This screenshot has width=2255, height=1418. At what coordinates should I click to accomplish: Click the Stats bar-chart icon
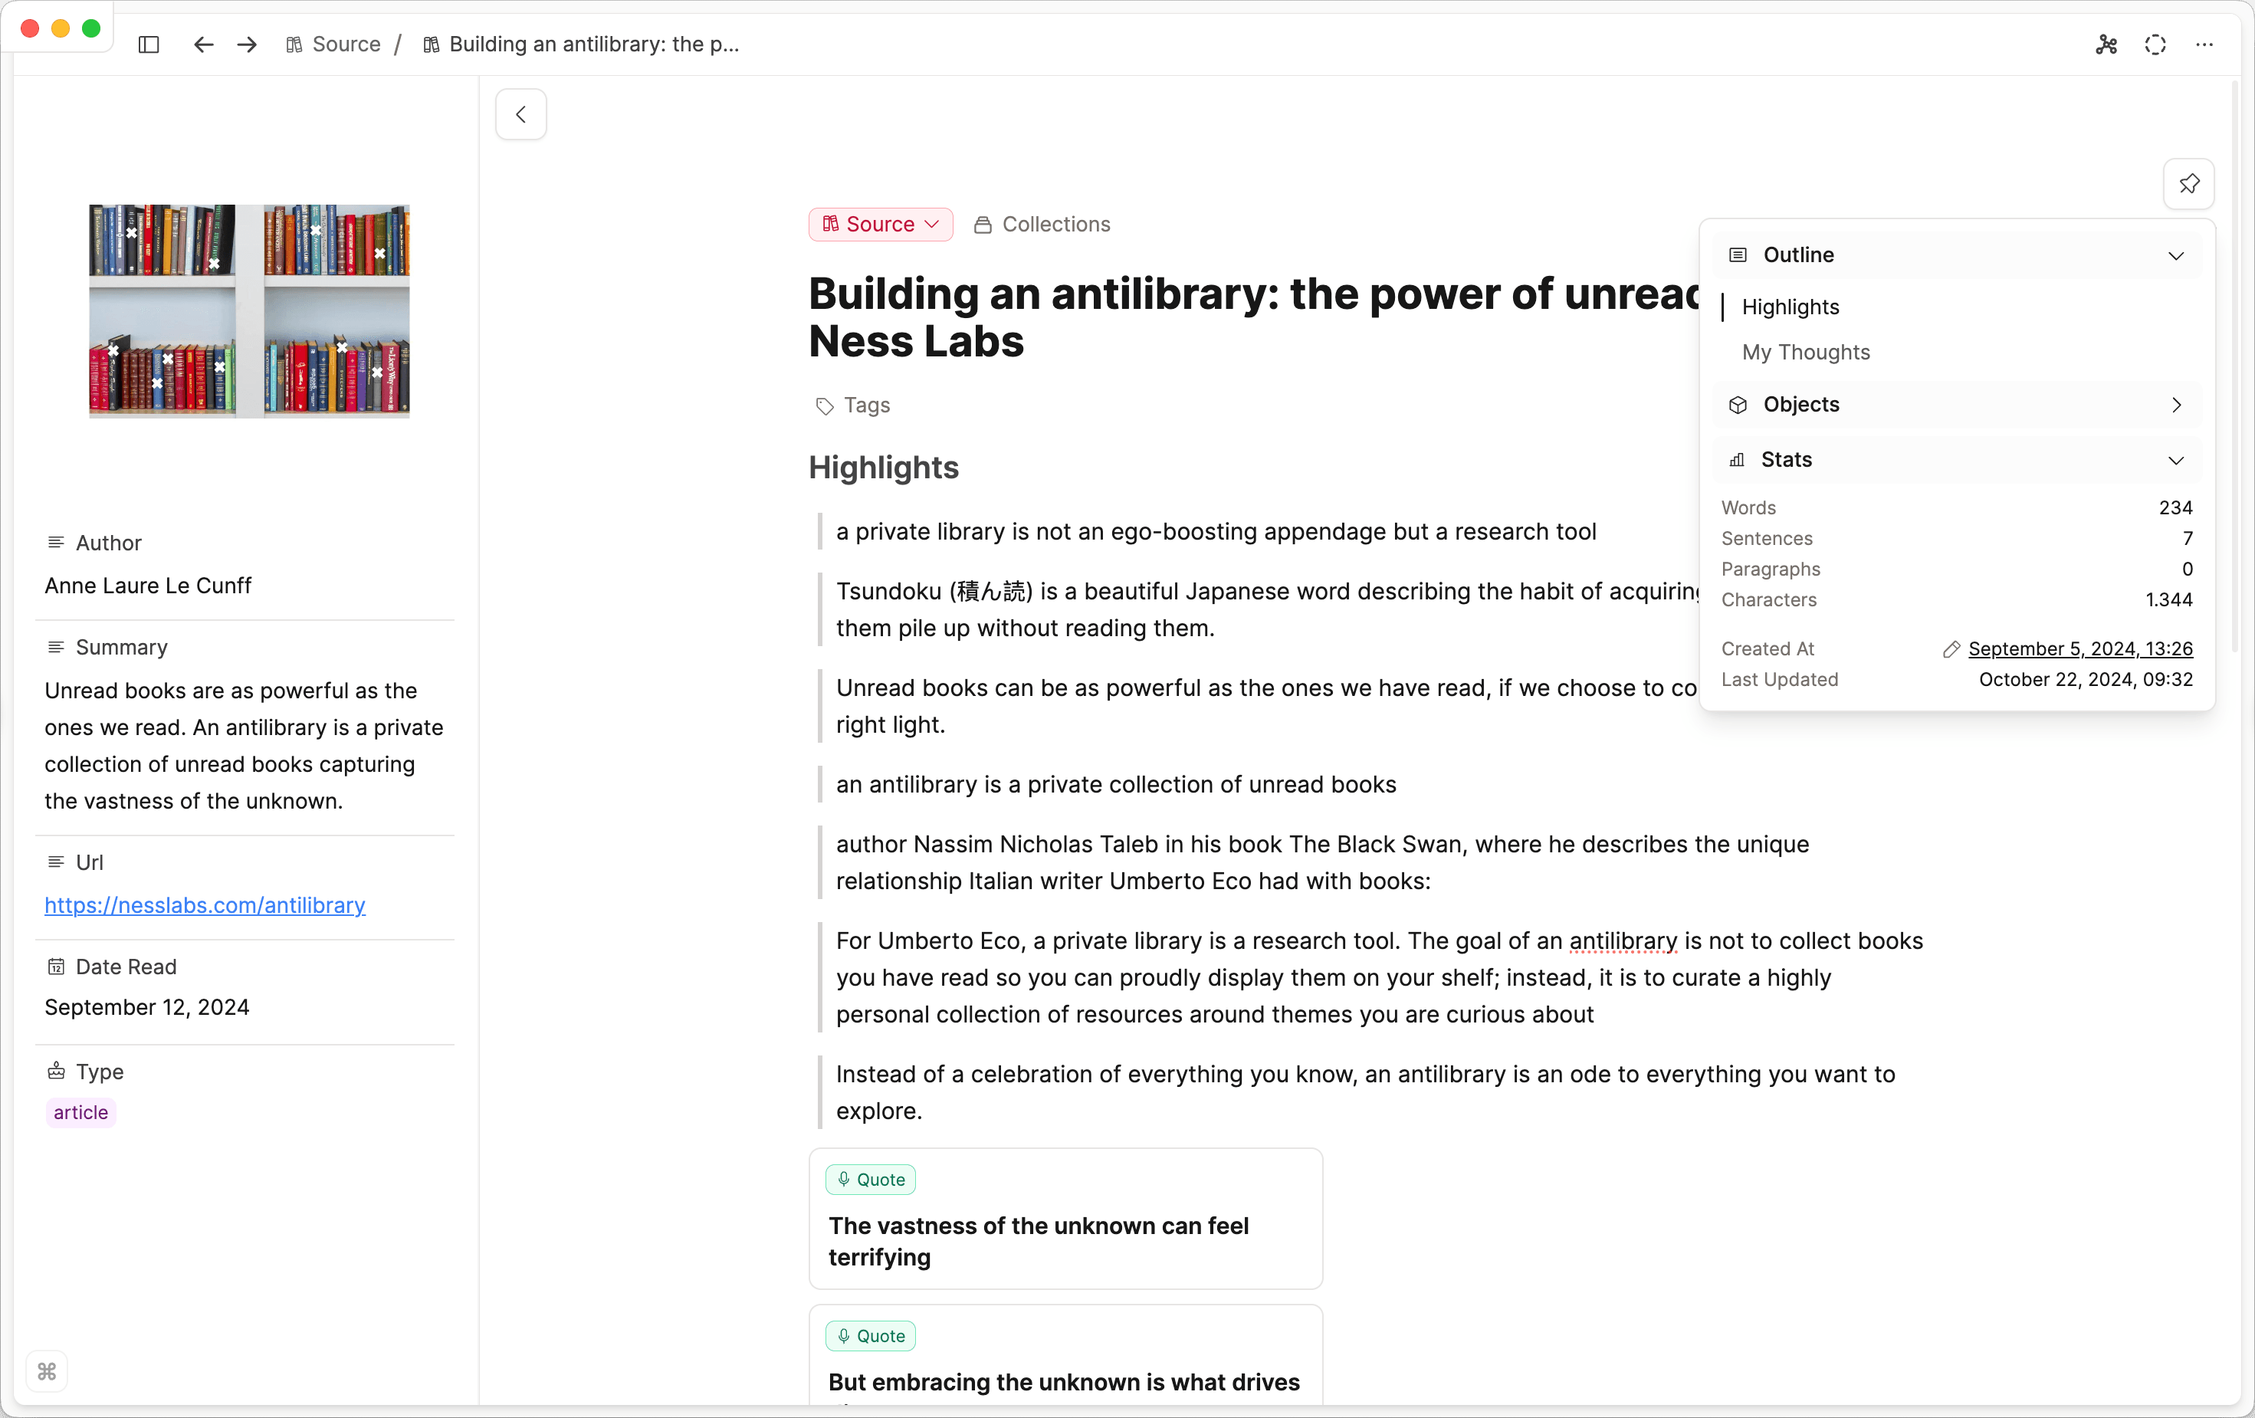[1737, 459]
